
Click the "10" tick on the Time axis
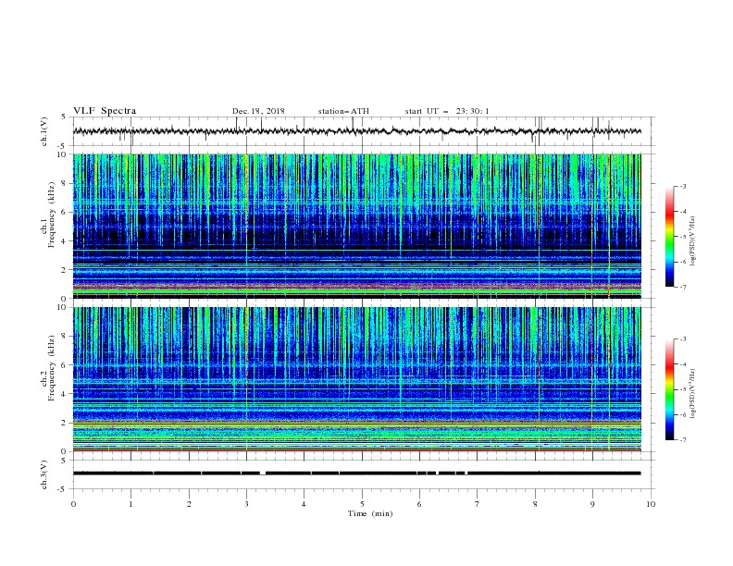tap(651, 504)
